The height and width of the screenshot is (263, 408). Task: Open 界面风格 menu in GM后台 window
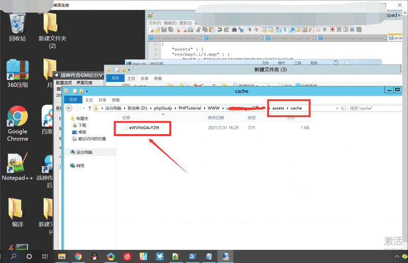point(84,83)
